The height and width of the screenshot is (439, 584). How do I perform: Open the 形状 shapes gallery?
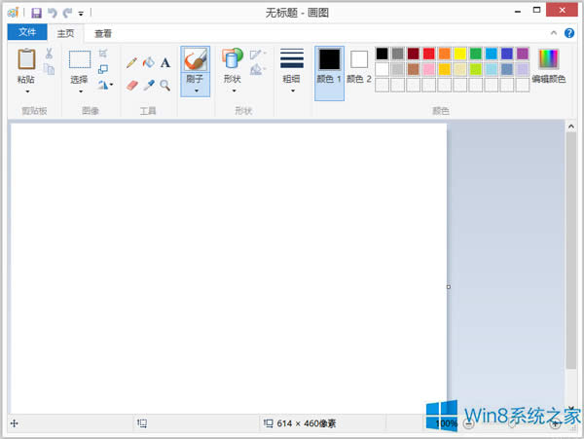coord(232,66)
